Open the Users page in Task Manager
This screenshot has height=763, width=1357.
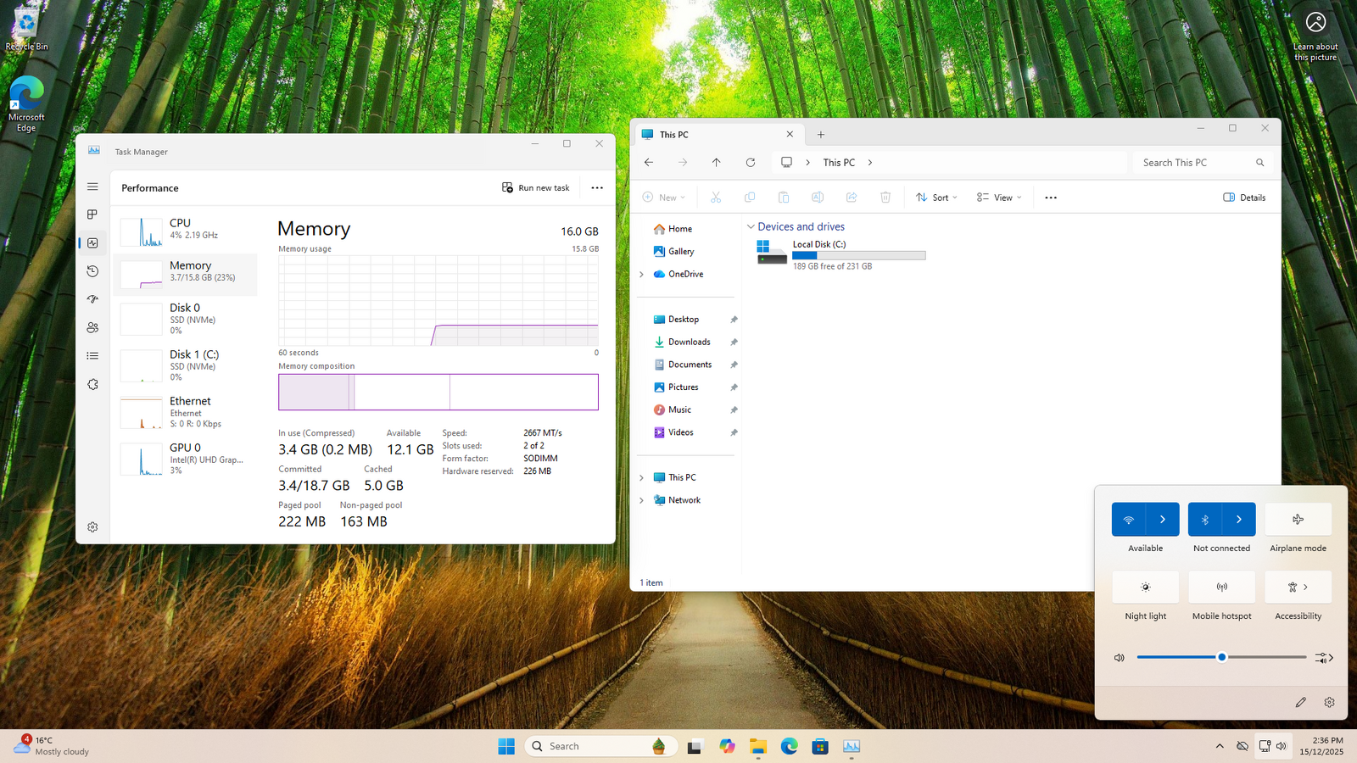[x=92, y=327]
